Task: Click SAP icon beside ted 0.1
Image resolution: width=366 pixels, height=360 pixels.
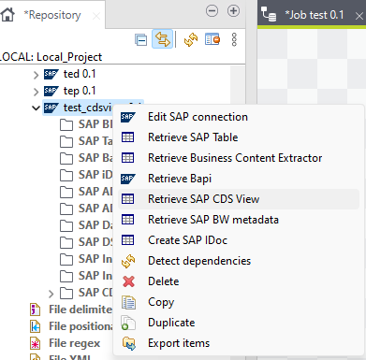Action: (51, 74)
